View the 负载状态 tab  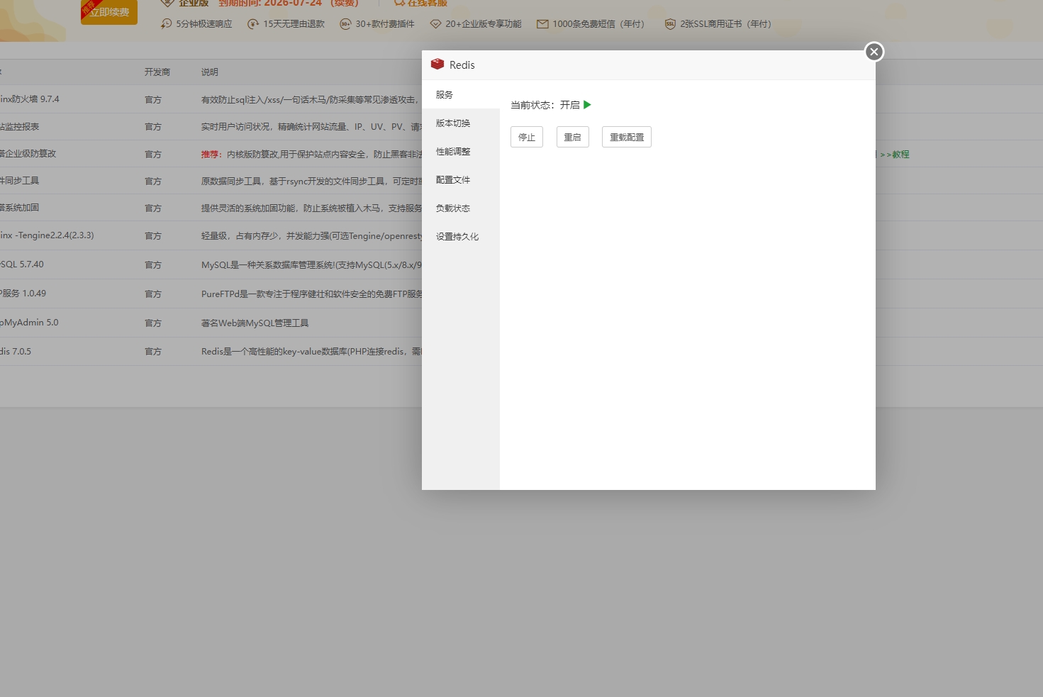click(x=452, y=208)
